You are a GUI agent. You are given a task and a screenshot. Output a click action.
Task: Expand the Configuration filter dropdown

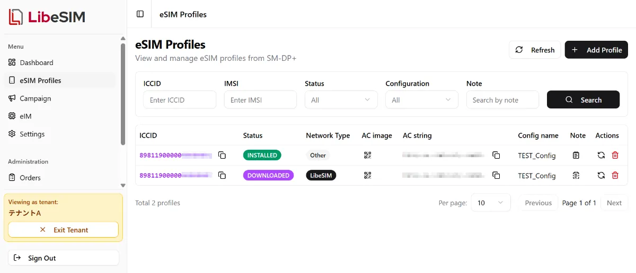pyautogui.click(x=421, y=100)
